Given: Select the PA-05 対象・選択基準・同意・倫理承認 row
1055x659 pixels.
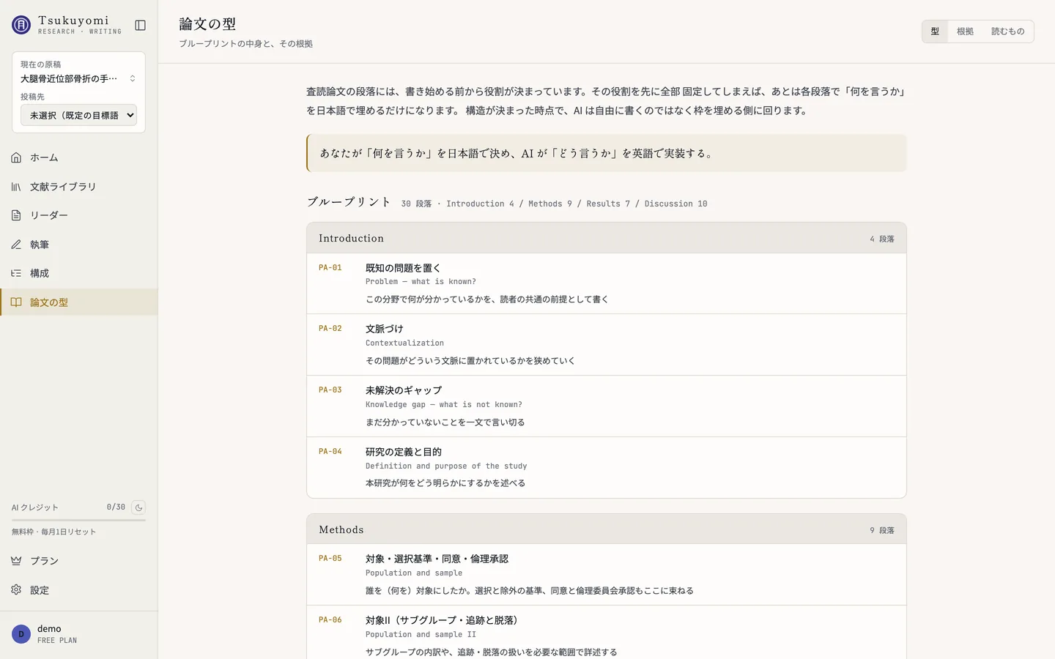Looking at the screenshot, I should point(607,575).
